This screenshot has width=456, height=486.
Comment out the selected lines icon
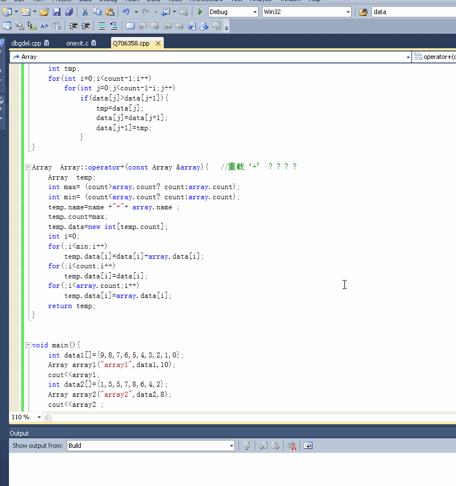coord(102,26)
